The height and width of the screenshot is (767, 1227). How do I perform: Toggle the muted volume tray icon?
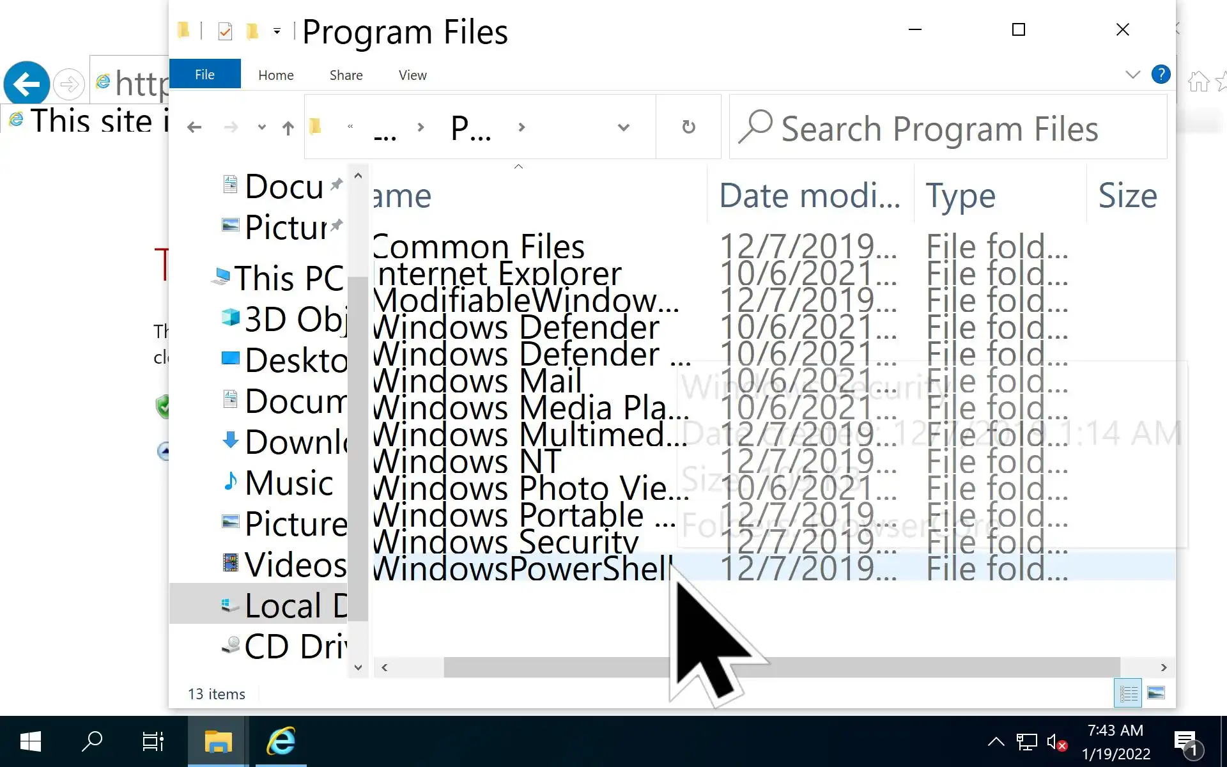(x=1056, y=742)
